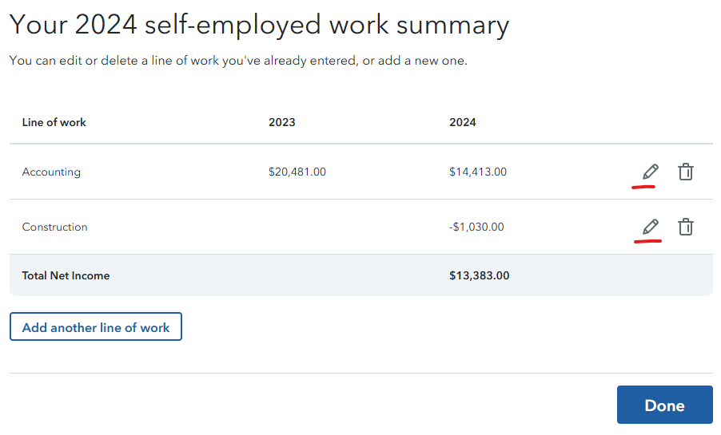Click the Accounting row label
Screen dimensions: 721x435
click(x=51, y=172)
